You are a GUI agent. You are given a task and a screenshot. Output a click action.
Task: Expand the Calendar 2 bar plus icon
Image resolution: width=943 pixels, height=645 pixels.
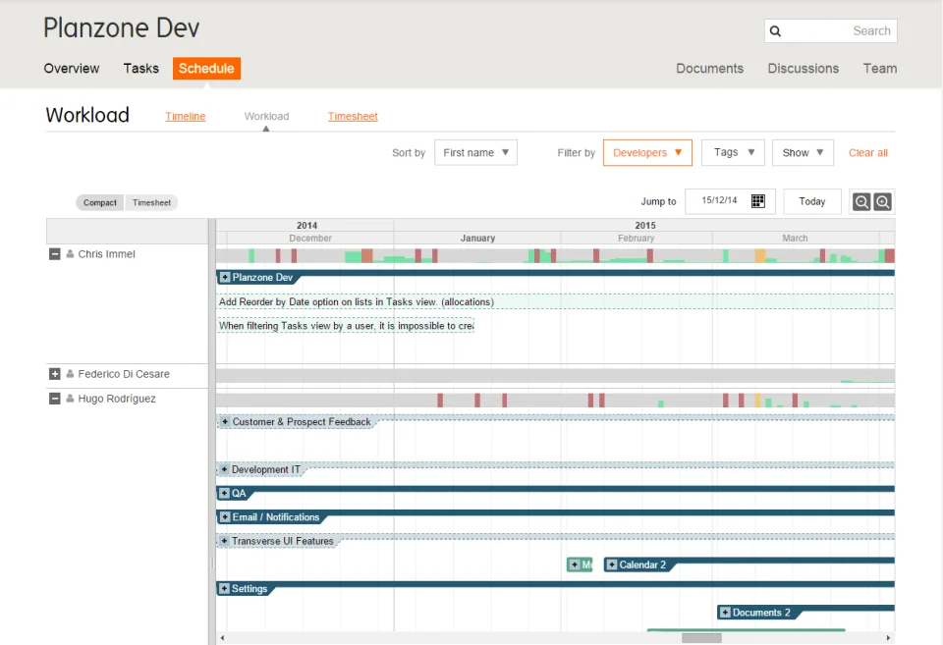click(612, 564)
